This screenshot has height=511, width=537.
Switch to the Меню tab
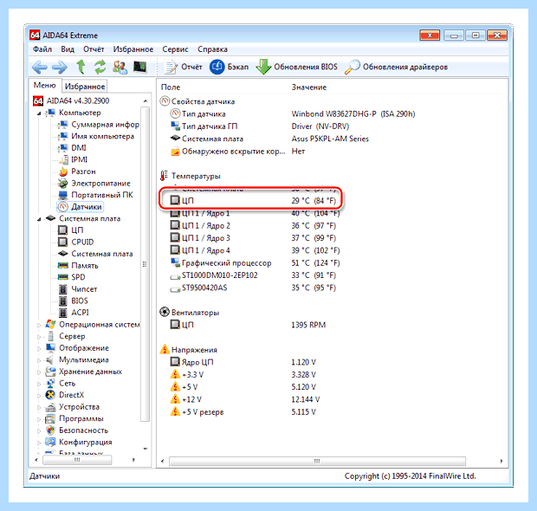click(x=44, y=85)
